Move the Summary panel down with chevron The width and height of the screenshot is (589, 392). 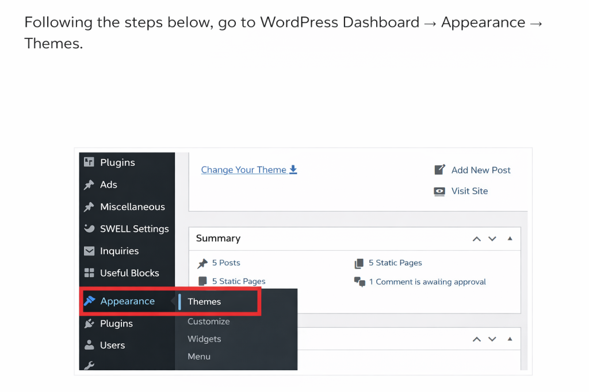[492, 239]
